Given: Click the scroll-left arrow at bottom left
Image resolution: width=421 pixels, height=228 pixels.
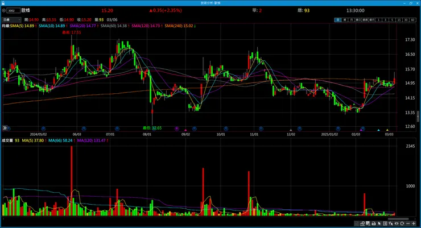Looking at the screenshot, I should [x=3, y=219].
